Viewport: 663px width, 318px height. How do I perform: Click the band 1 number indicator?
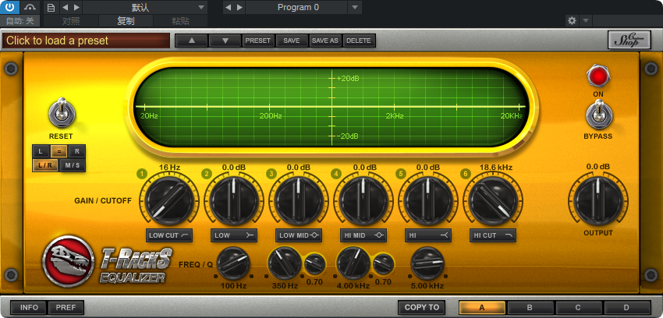(x=142, y=174)
